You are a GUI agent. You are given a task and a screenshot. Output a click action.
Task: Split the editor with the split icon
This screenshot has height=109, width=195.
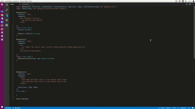point(190,4)
